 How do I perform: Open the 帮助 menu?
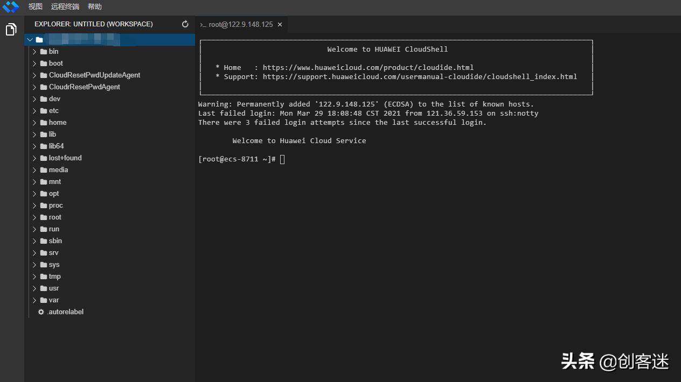point(94,7)
